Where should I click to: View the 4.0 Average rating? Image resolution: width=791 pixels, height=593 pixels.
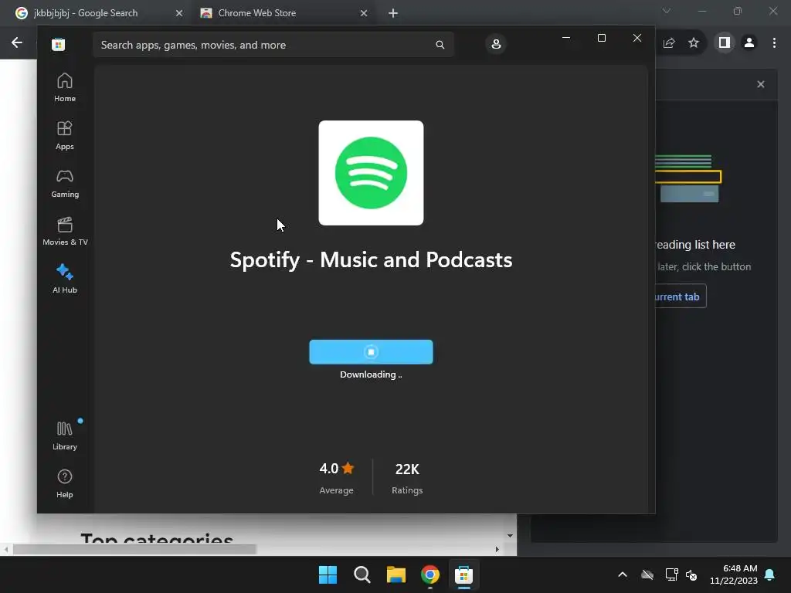337,477
